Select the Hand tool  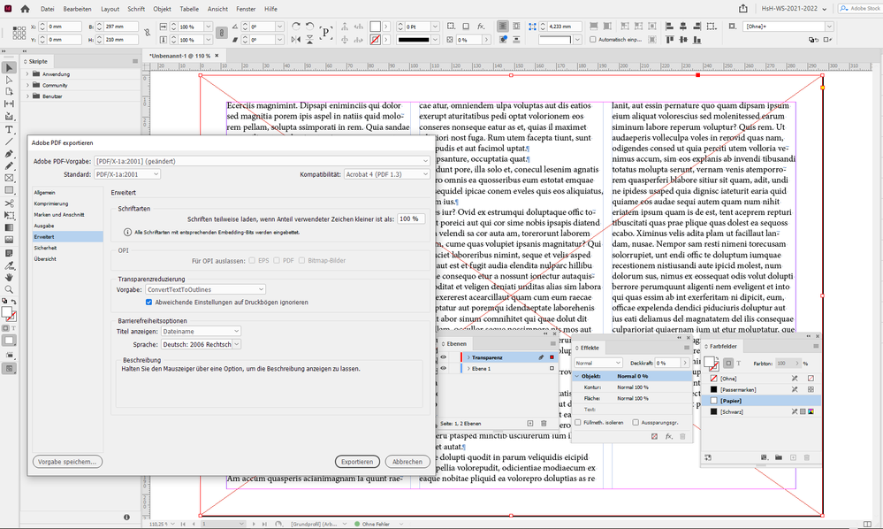tap(9, 277)
